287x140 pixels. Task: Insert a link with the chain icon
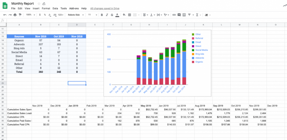pos(174,15)
